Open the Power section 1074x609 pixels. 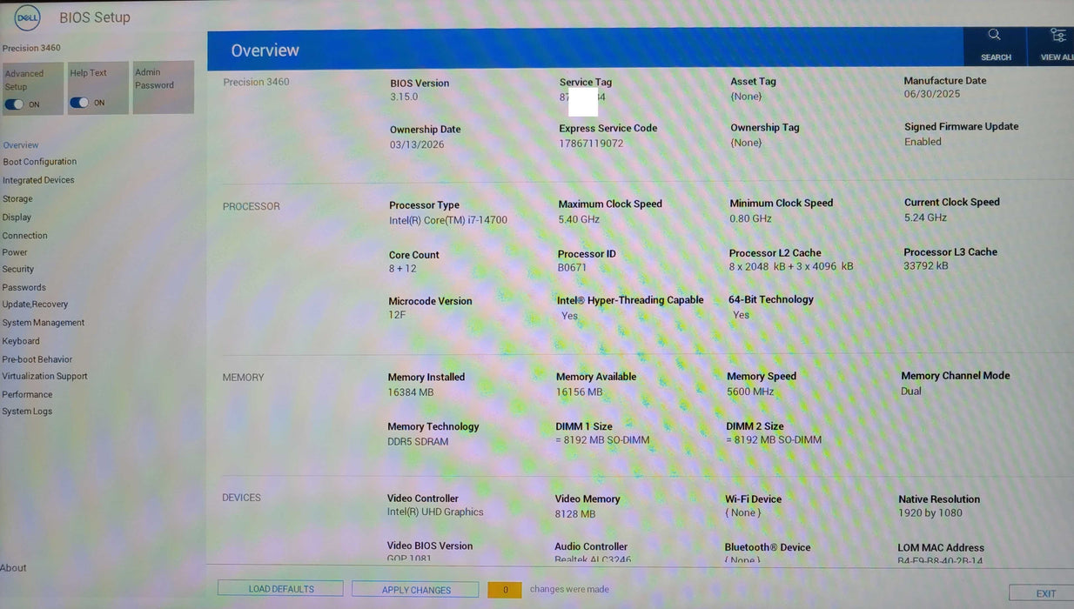coord(15,252)
